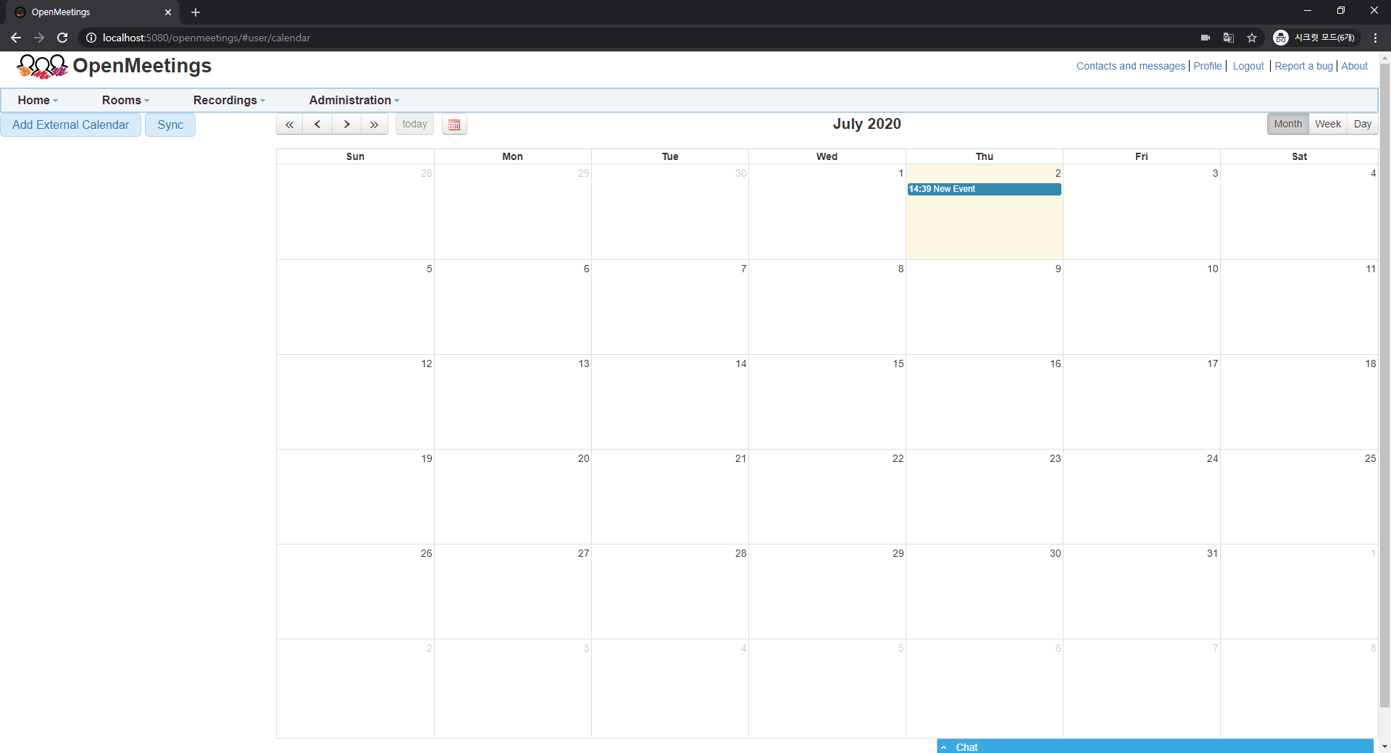Click the page vertical scrollbar
The height and width of the screenshot is (753, 1391).
tap(1384, 384)
